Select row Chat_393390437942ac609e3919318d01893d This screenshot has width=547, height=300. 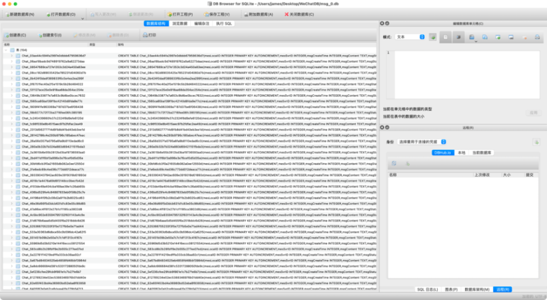189,175
